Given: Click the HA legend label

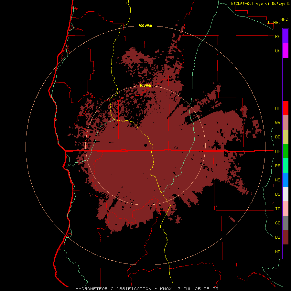Looking at the screenshot, I should (x=277, y=108).
